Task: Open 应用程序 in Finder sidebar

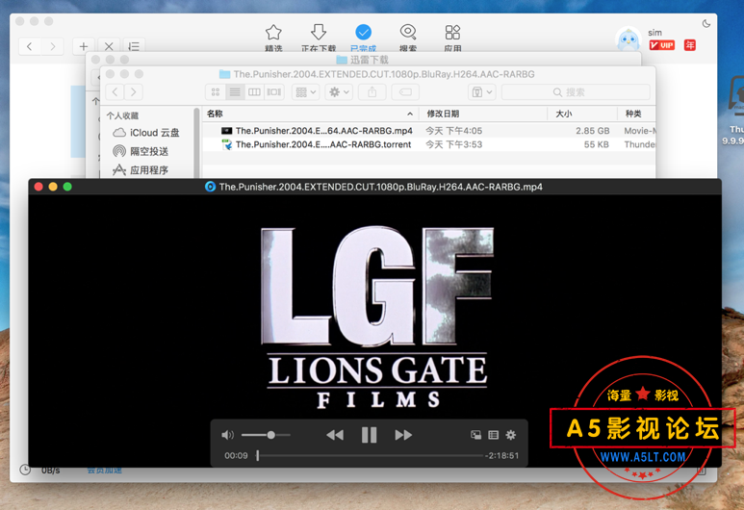Action: [x=141, y=170]
